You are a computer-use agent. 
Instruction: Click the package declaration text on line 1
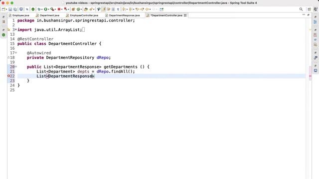click(x=76, y=20)
